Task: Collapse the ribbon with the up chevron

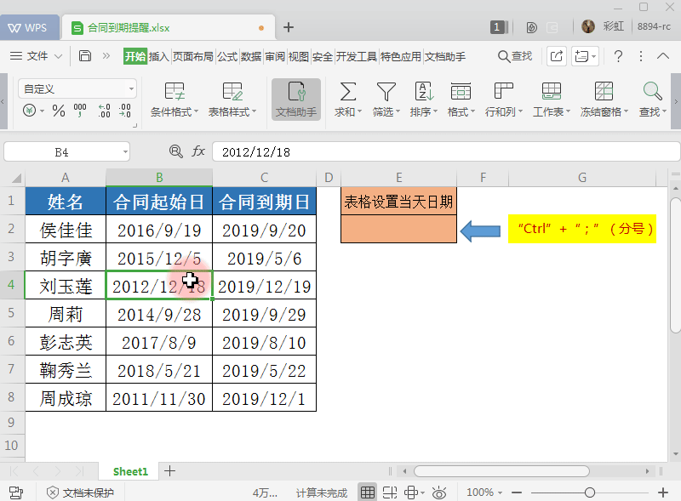Action: click(663, 56)
